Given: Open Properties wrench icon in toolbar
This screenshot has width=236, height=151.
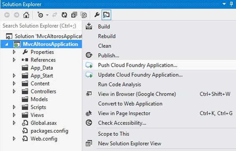Looking at the screenshot, I should [x=97, y=15].
